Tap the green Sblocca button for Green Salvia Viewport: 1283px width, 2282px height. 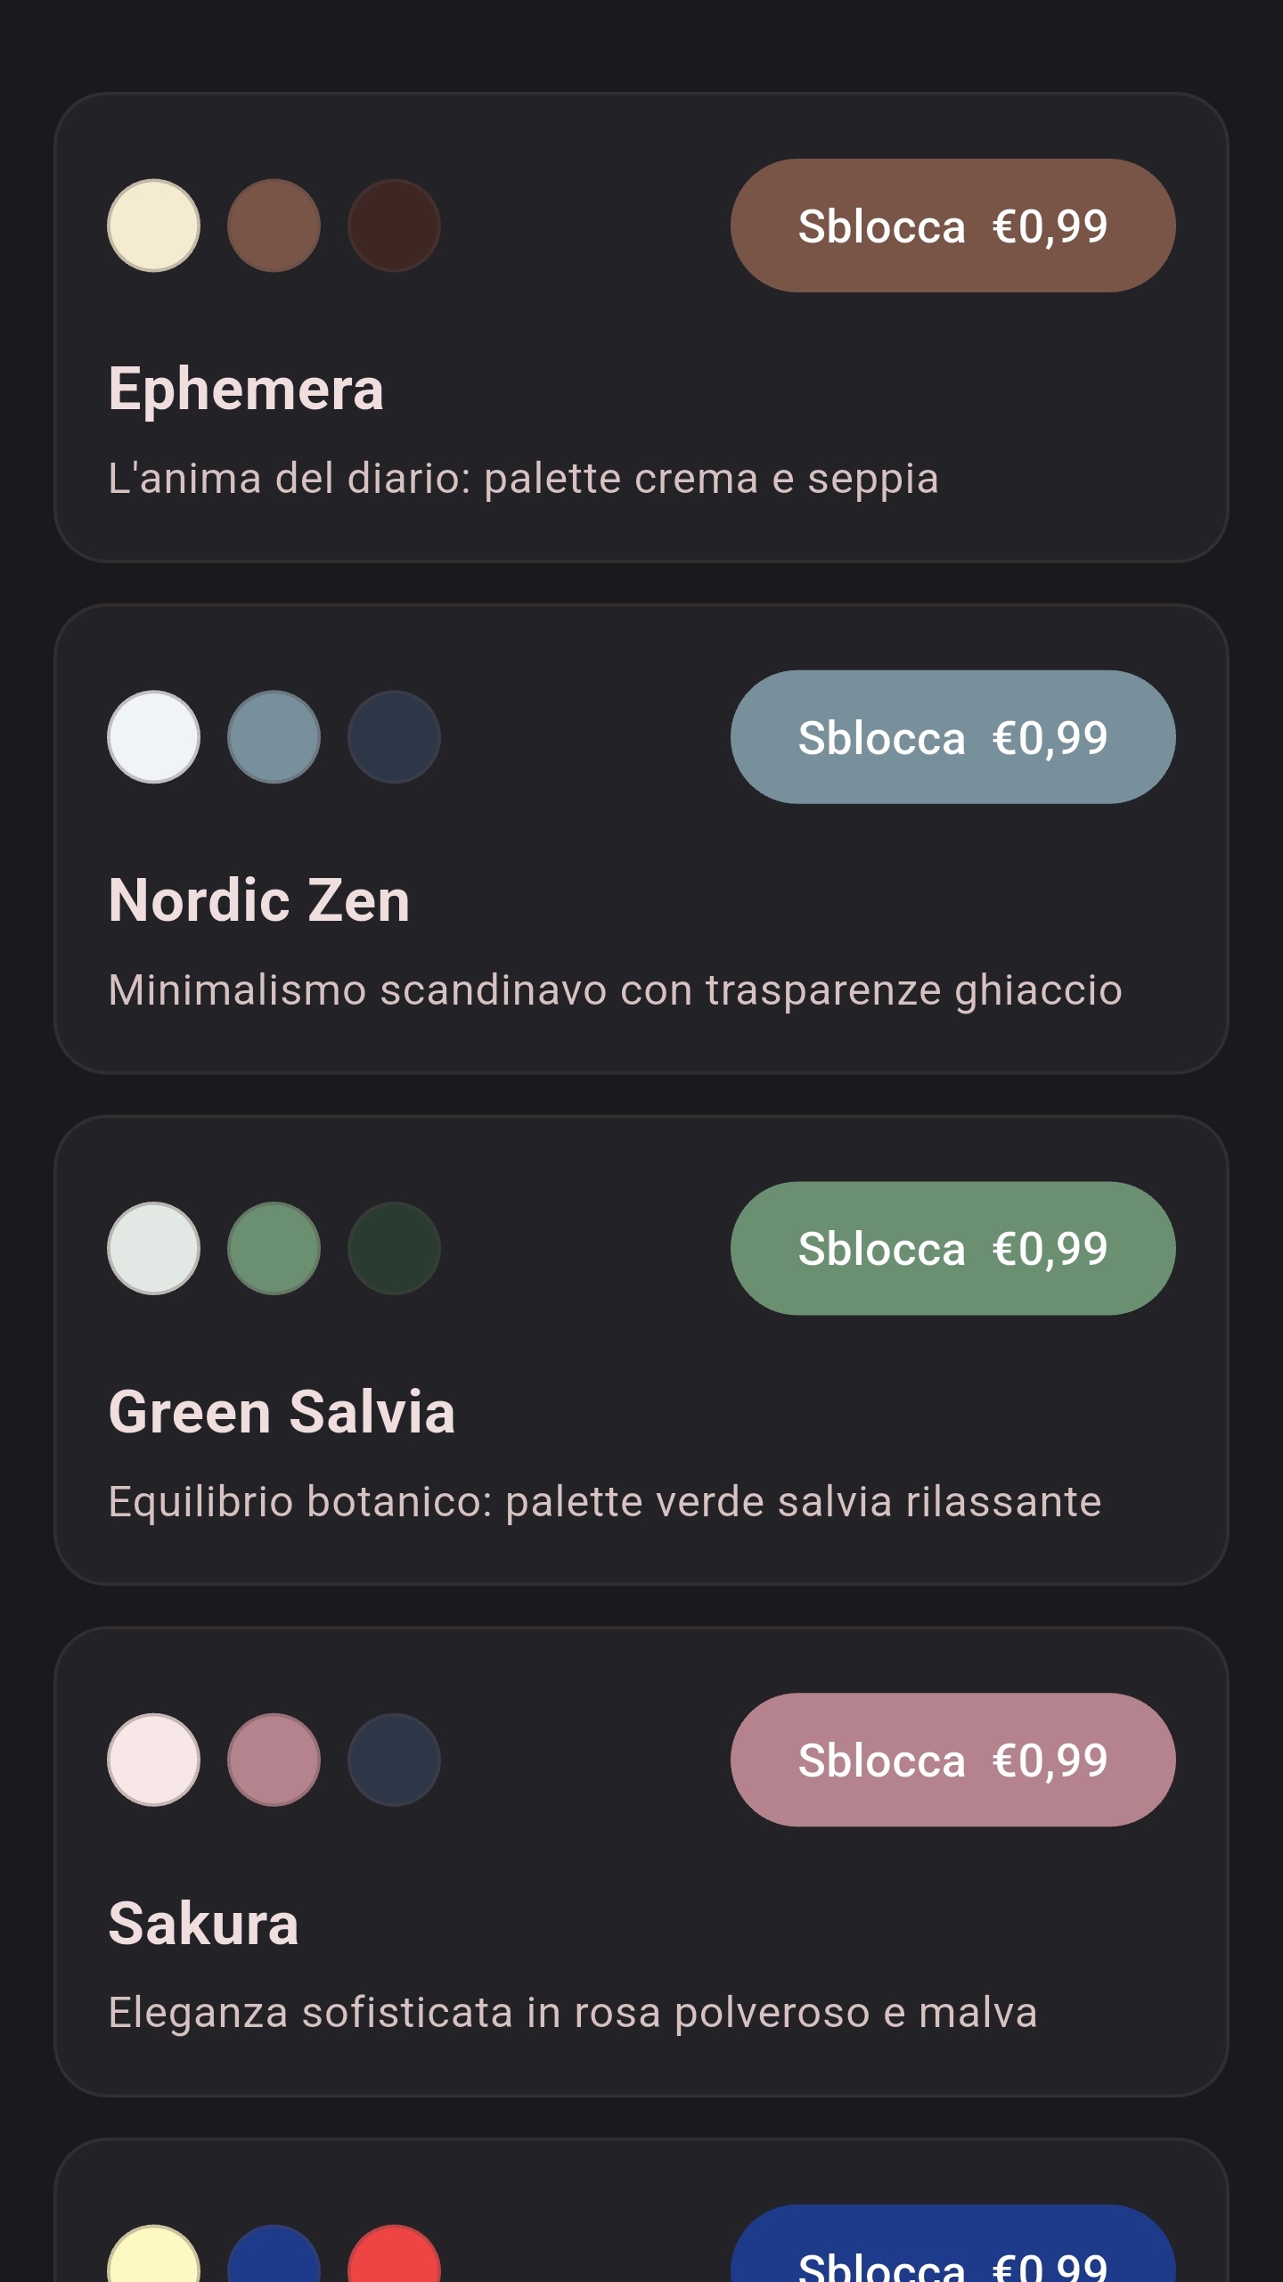[x=952, y=1248]
